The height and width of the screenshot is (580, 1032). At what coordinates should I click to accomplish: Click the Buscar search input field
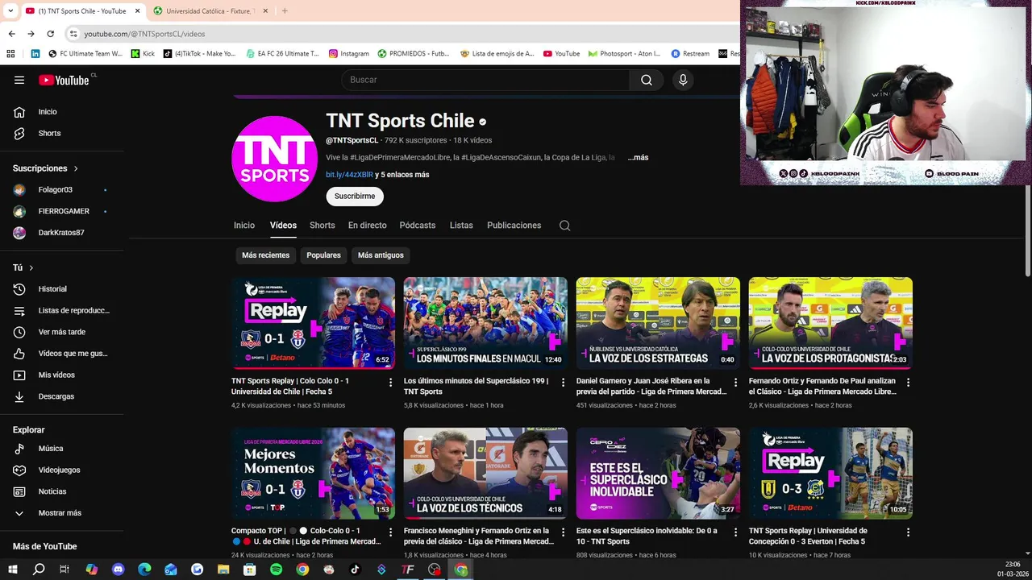(485, 80)
